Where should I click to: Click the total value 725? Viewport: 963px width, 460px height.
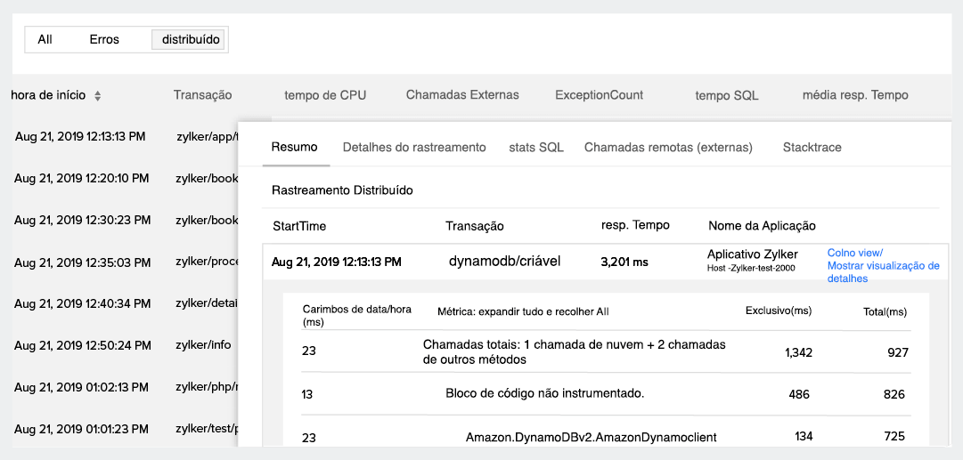tap(894, 436)
